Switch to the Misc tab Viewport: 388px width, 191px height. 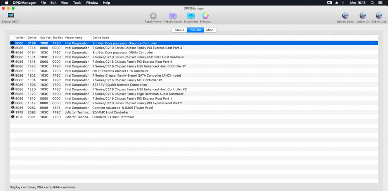point(210,30)
